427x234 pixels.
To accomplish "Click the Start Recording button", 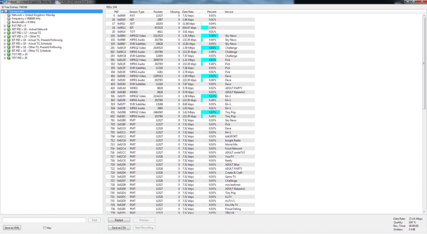I will click(144, 228).
